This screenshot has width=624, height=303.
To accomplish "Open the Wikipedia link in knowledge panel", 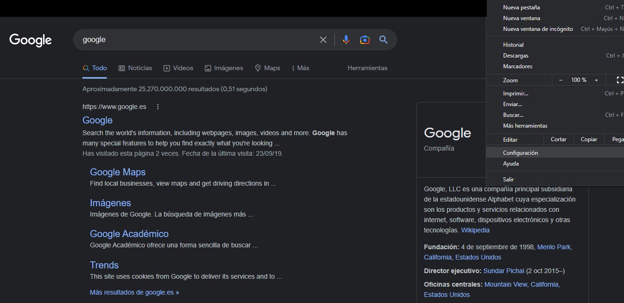I will tap(475, 230).
